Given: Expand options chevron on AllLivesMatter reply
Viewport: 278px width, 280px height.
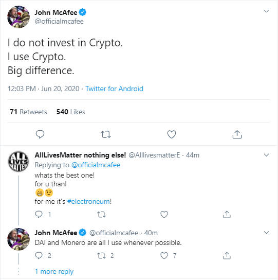Looking at the screenshot, I should pos(266,155).
